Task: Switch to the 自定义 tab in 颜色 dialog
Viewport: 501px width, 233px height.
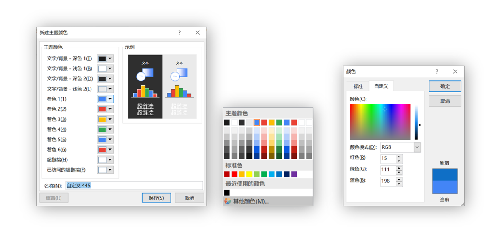Action: coord(381,86)
